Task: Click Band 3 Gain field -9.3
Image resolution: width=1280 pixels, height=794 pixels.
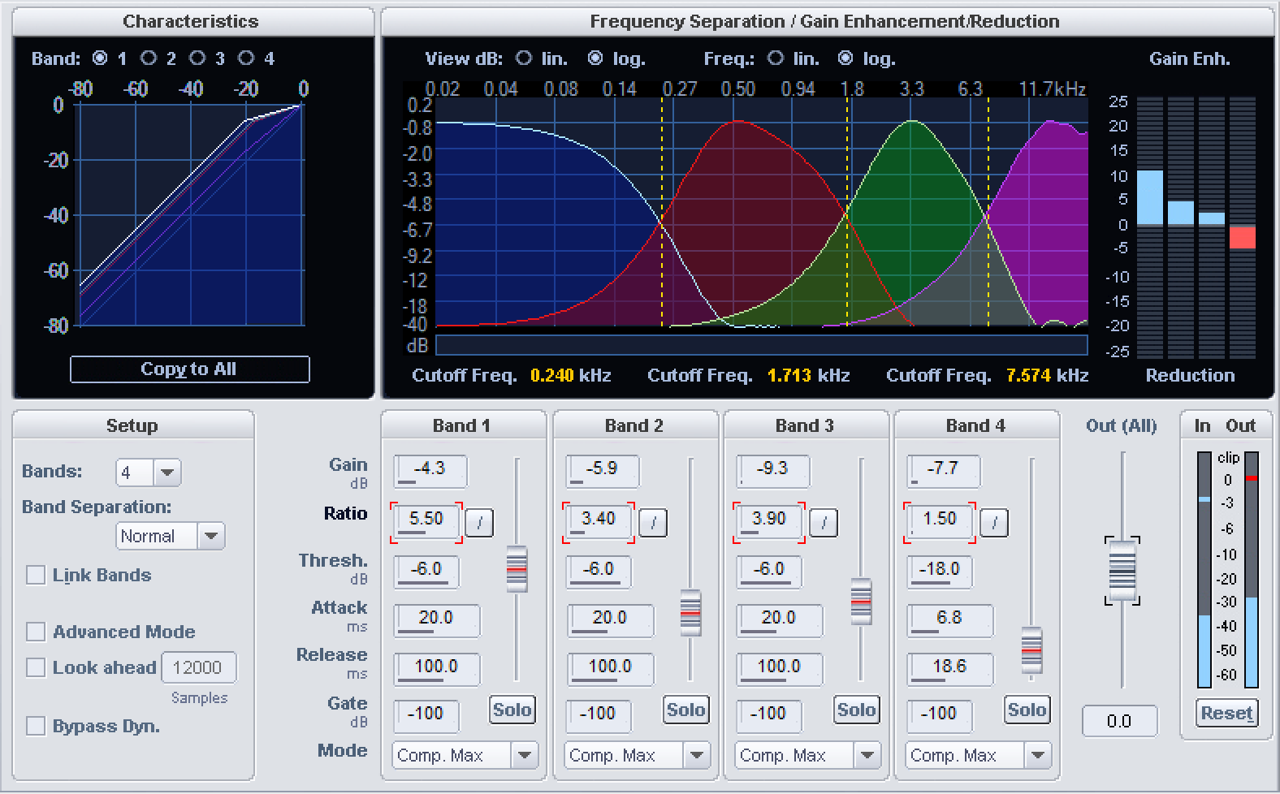Action: 773,471
